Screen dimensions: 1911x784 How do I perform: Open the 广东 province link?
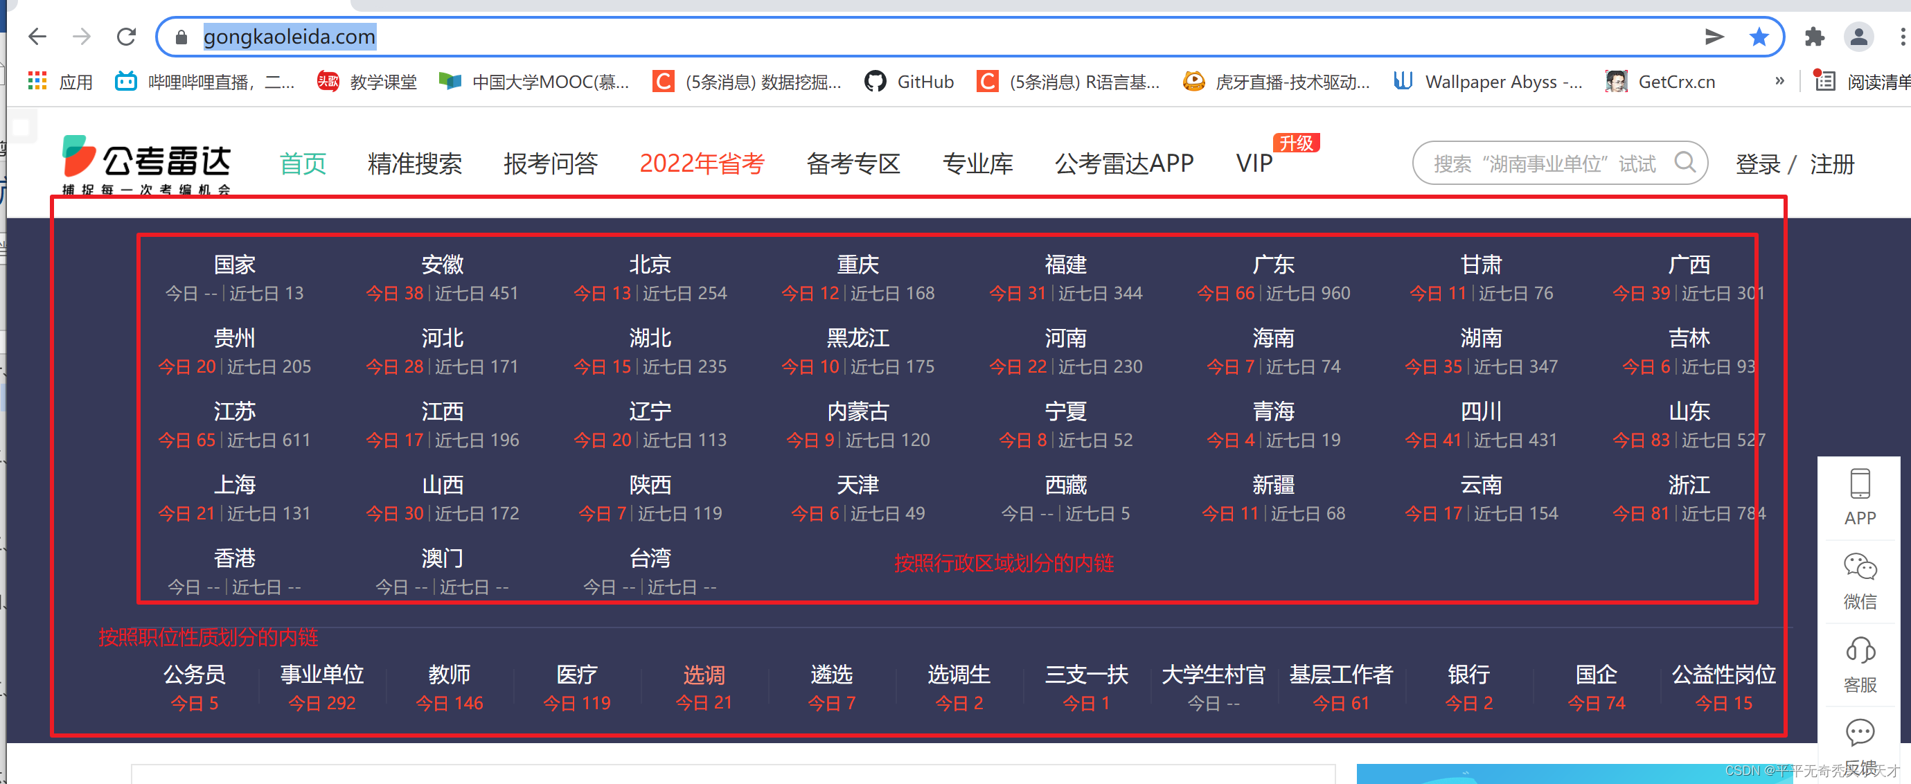click(x=1273, y=265)
